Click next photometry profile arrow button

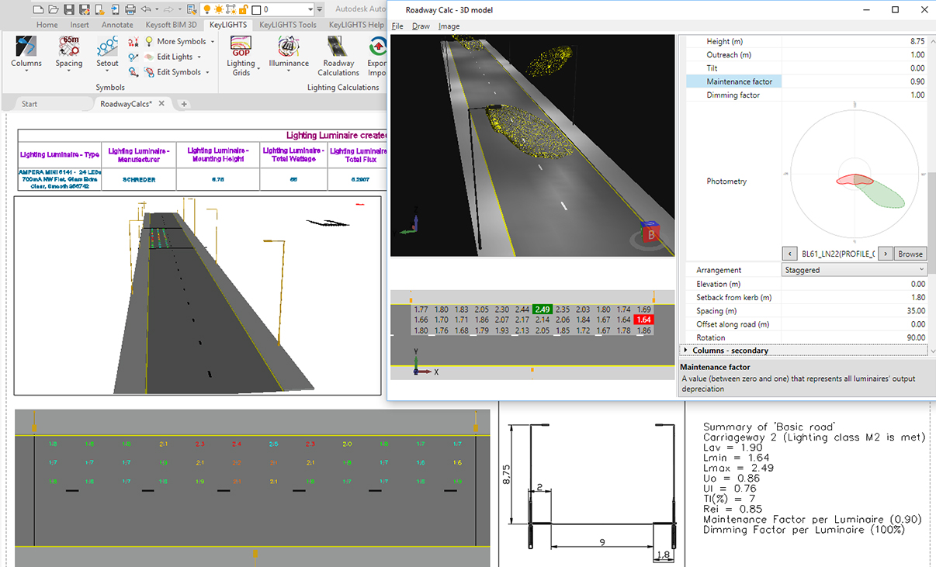tap(886, 253)
